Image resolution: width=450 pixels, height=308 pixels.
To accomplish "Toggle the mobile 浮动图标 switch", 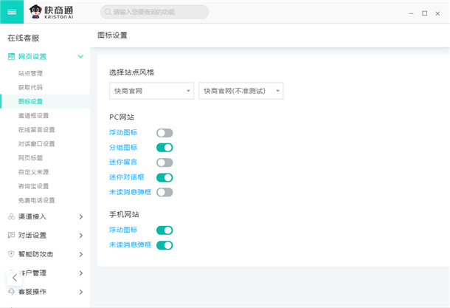I will coord(165,230).
